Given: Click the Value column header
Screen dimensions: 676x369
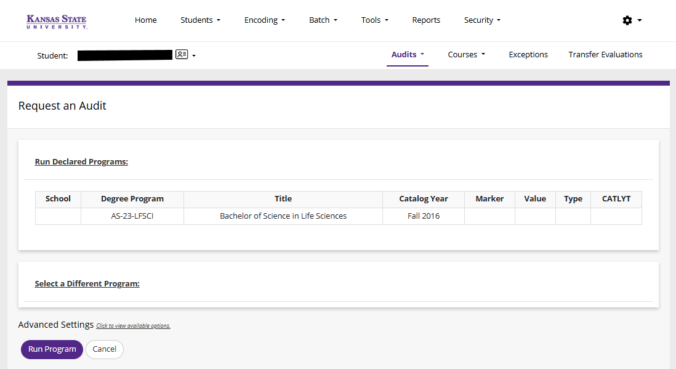Looking at the screenshot, I should pos(535,199).
